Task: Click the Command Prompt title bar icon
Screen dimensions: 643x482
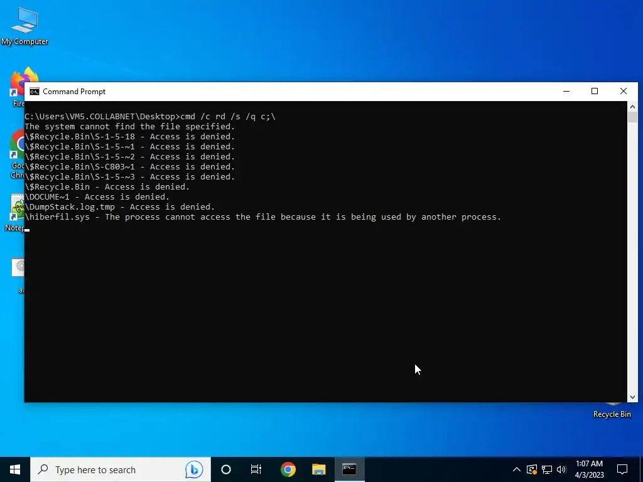Action: coord(35,92)
